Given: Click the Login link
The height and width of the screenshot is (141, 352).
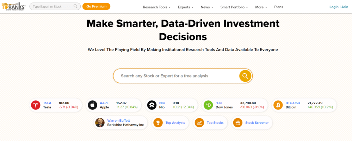Looking at the screenshot, I should point(334,7).
